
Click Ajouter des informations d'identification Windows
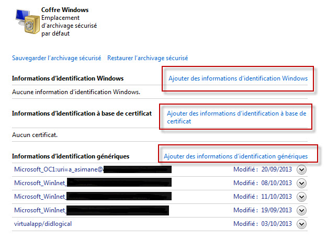[x=238, y=78]
